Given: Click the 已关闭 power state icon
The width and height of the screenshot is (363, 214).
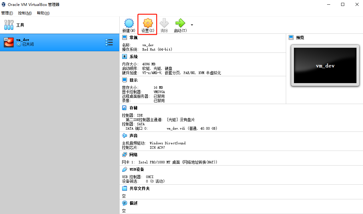Looking at the screenshot, I should [x=19, y=44].
